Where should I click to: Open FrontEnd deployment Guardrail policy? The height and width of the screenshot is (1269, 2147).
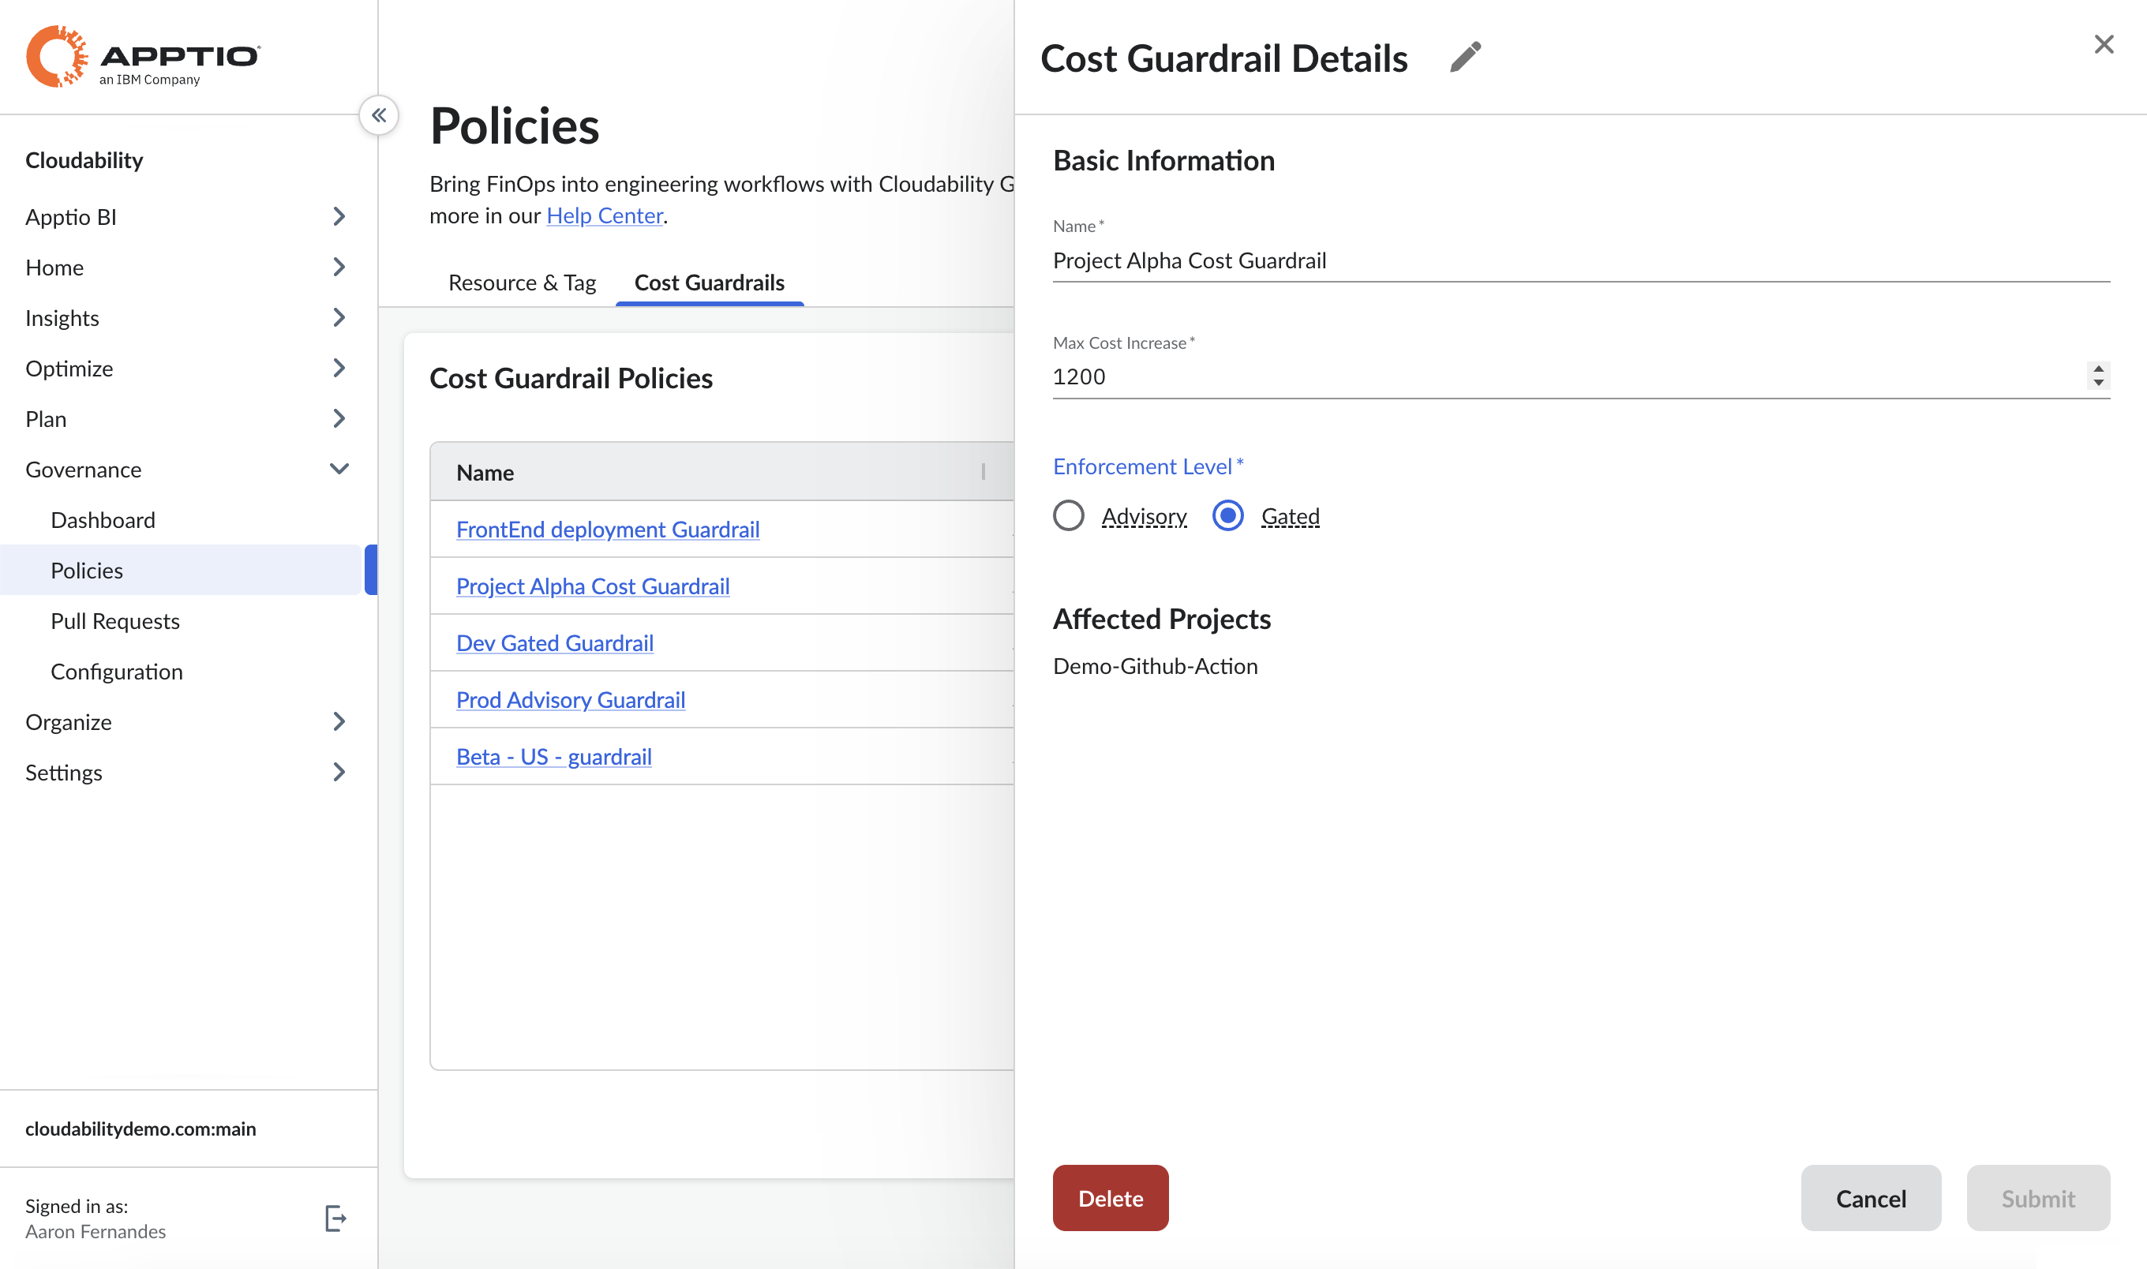[607, 530]
